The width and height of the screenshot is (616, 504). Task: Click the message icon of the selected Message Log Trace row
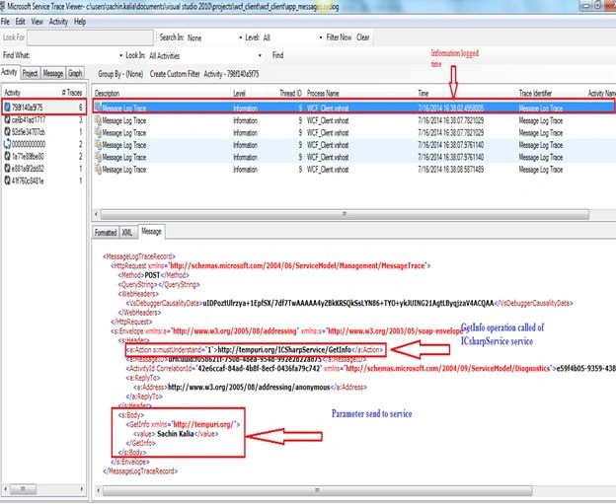(x=98, y=108)
